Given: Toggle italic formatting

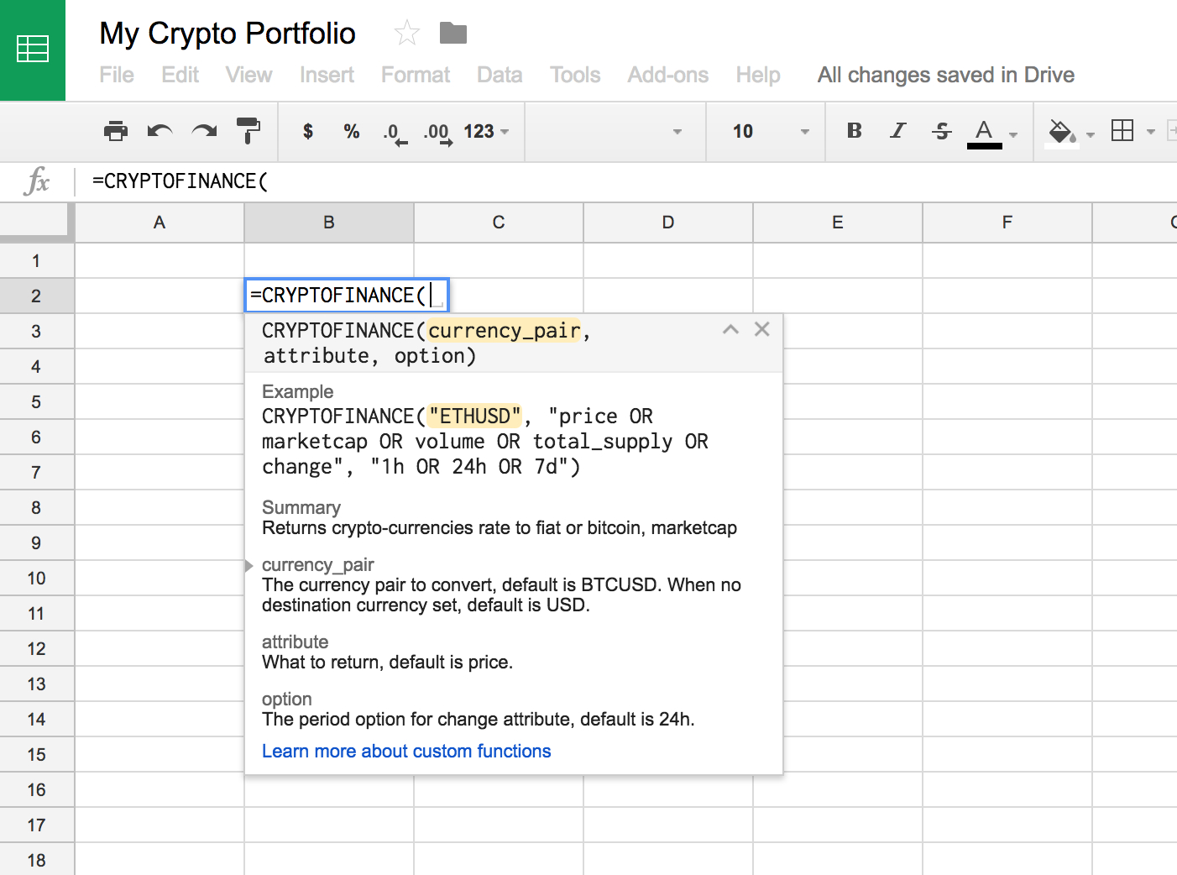Looking at the screenshot, I should click(x=897, y=131).
